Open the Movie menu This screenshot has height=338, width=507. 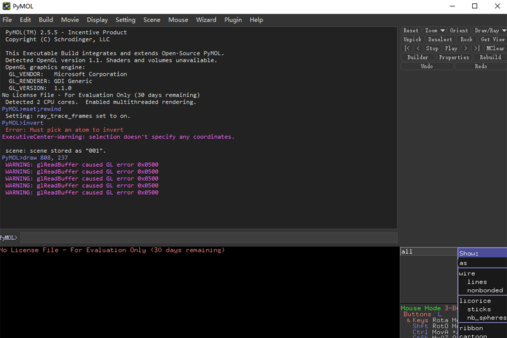pos(70,20)
